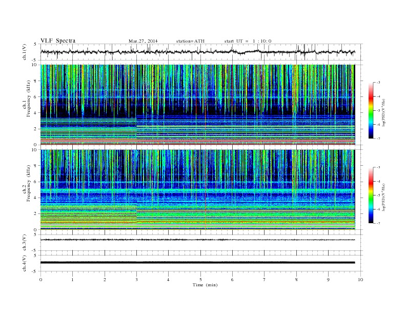
Task: Click the ch.1 color bar "-7" label
Action: [x=378, y=139]
